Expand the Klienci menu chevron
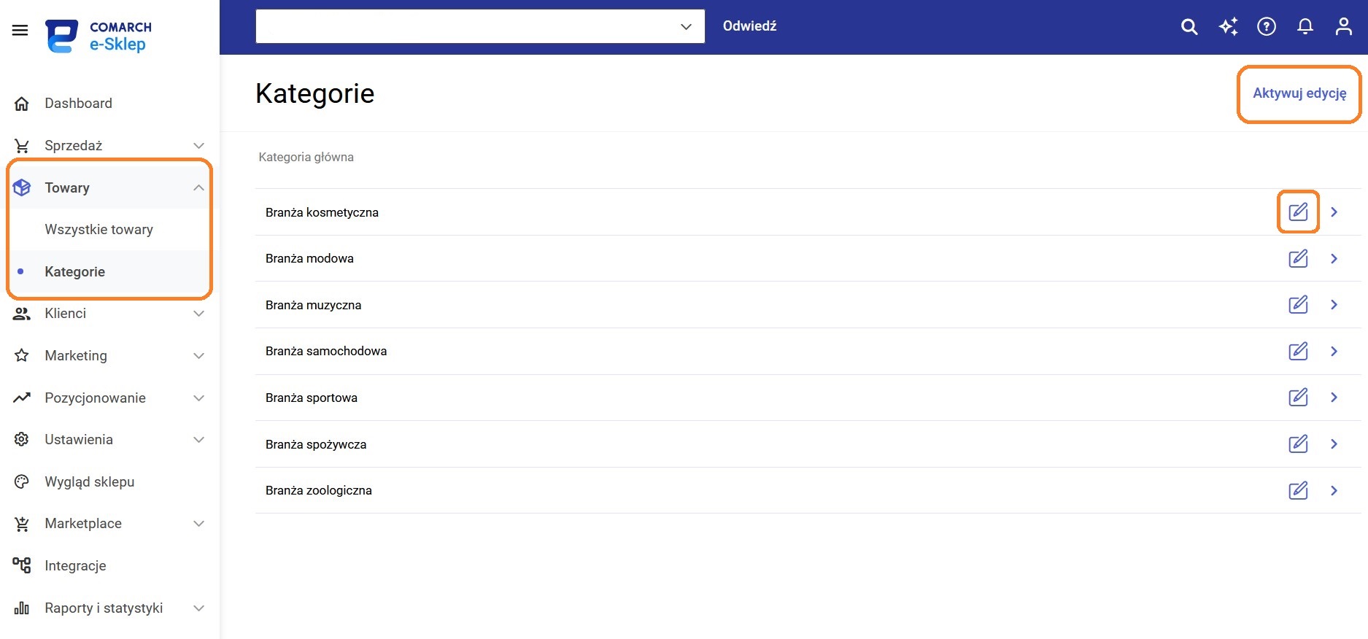1368x639 pixels. 198,314
